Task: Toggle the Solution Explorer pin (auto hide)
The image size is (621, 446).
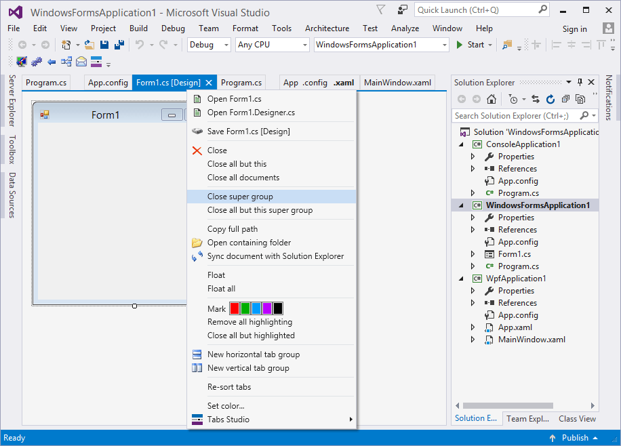Action: [x=580, y=82]
